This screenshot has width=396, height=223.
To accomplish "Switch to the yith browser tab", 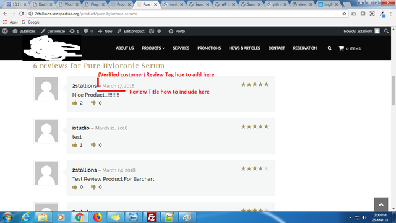I will point(276,4).
